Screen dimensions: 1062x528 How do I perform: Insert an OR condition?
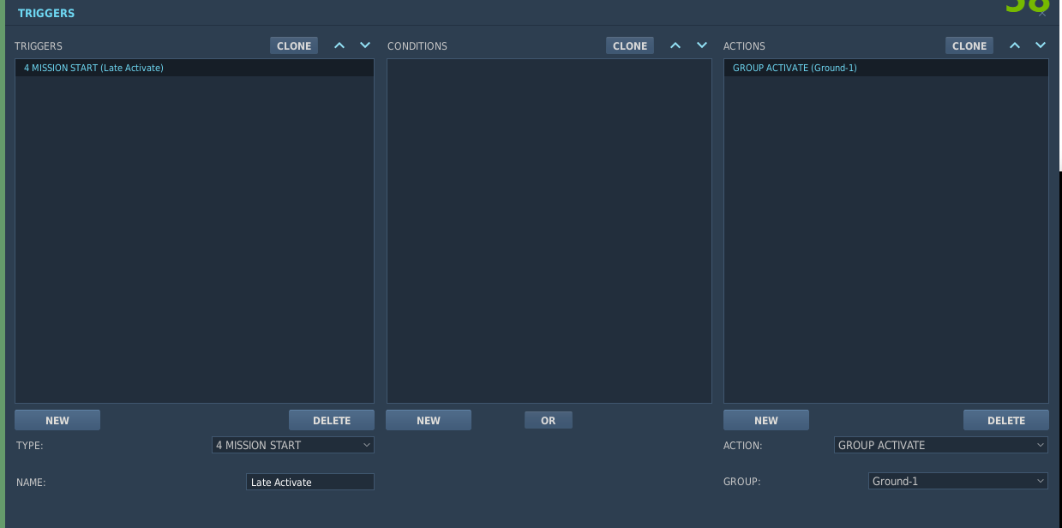pos(549,420)
